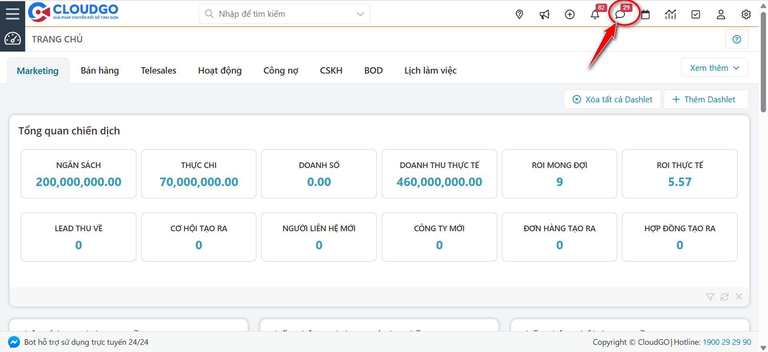Open the chat messages icon with 29 badge
The width and height of the screenshot is (768, 352).
pos(620,14)
